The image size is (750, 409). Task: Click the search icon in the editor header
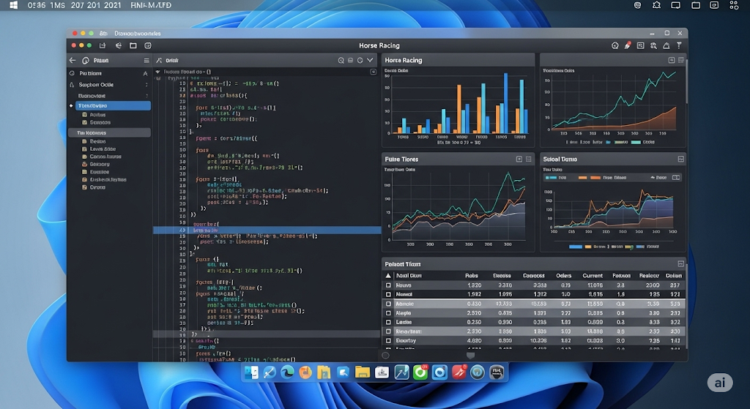click(x=341, y=61)
